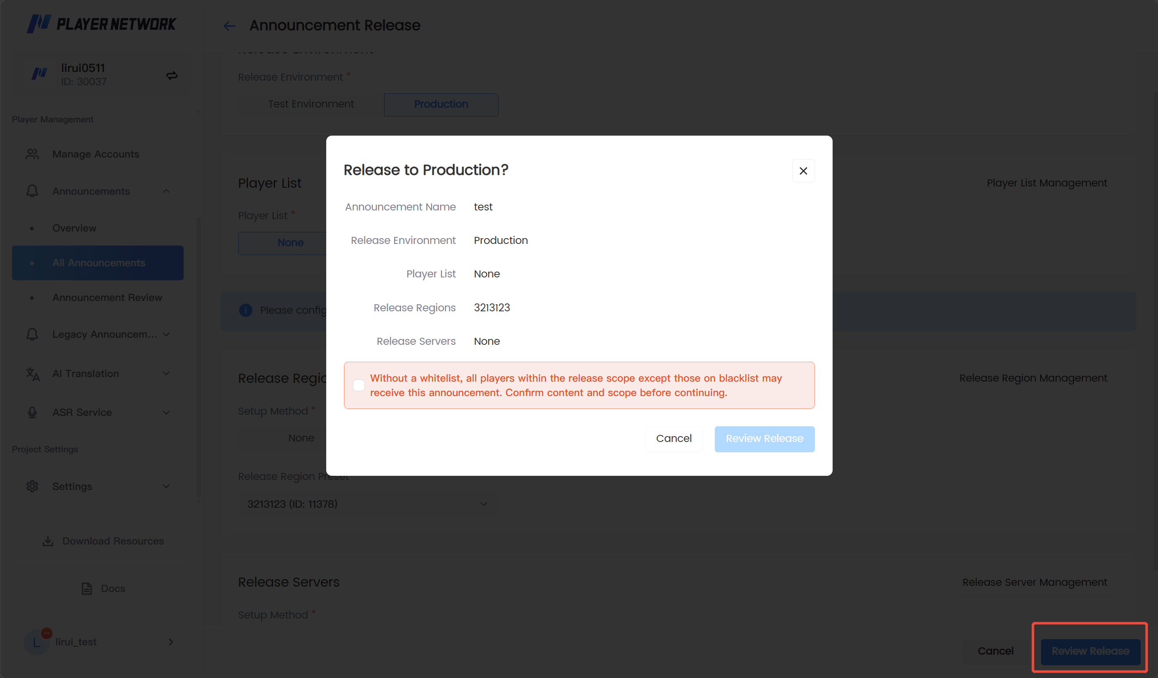Click the dialog's Release Environment value "Production"
Viewport: 1158px width, 678px height.
click(x=501, y=241)
